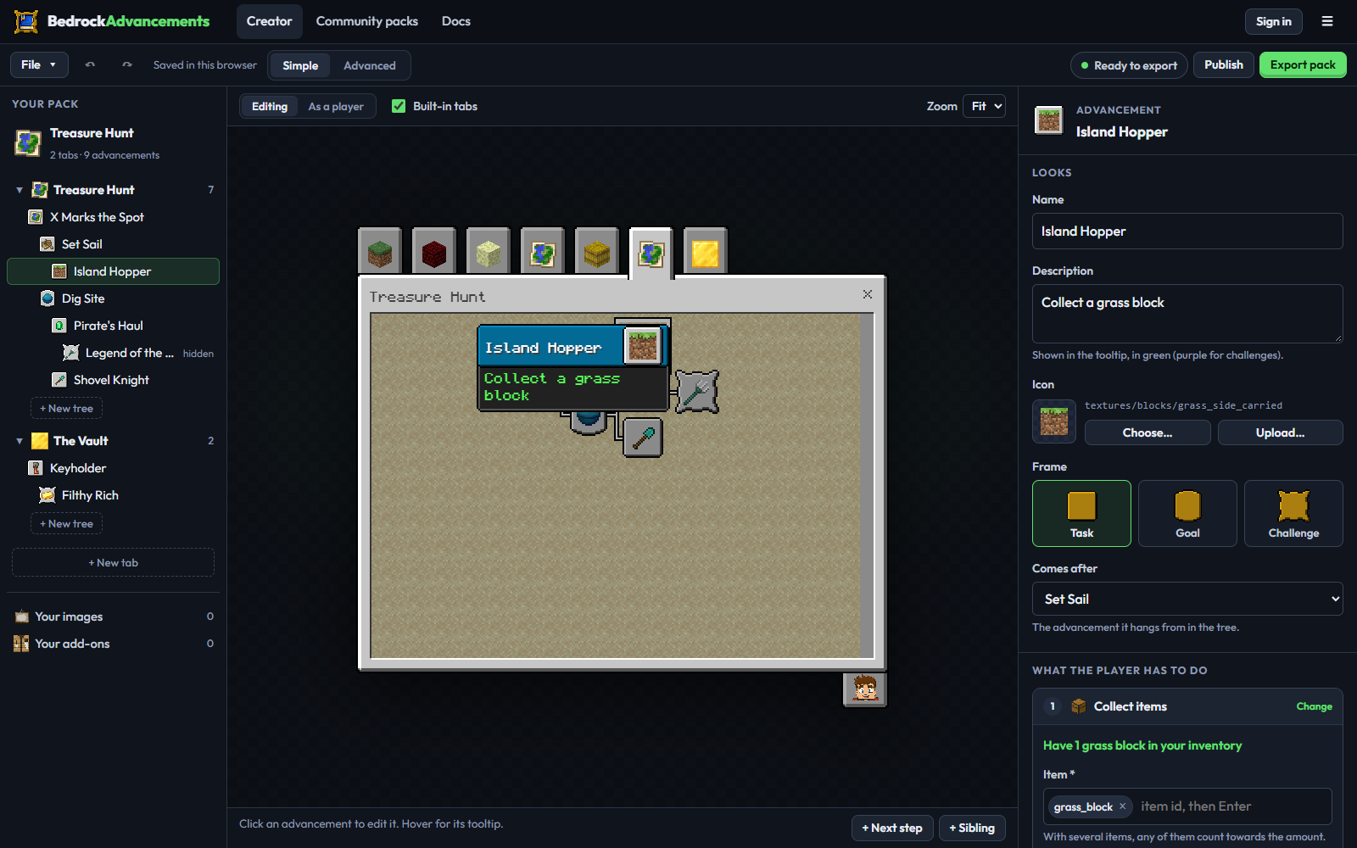Click the redo arrow icon

pyautogui.click(x=127, y=64)
